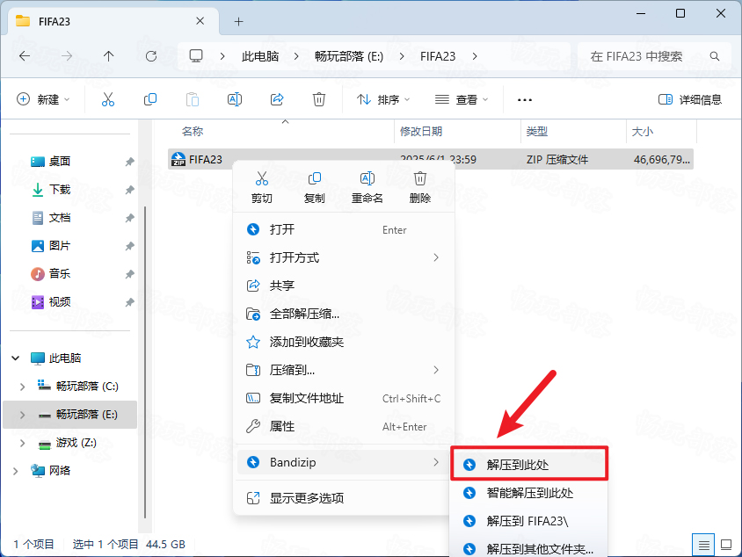Open a new tab with plus button
742x557 pixels.
238,21
